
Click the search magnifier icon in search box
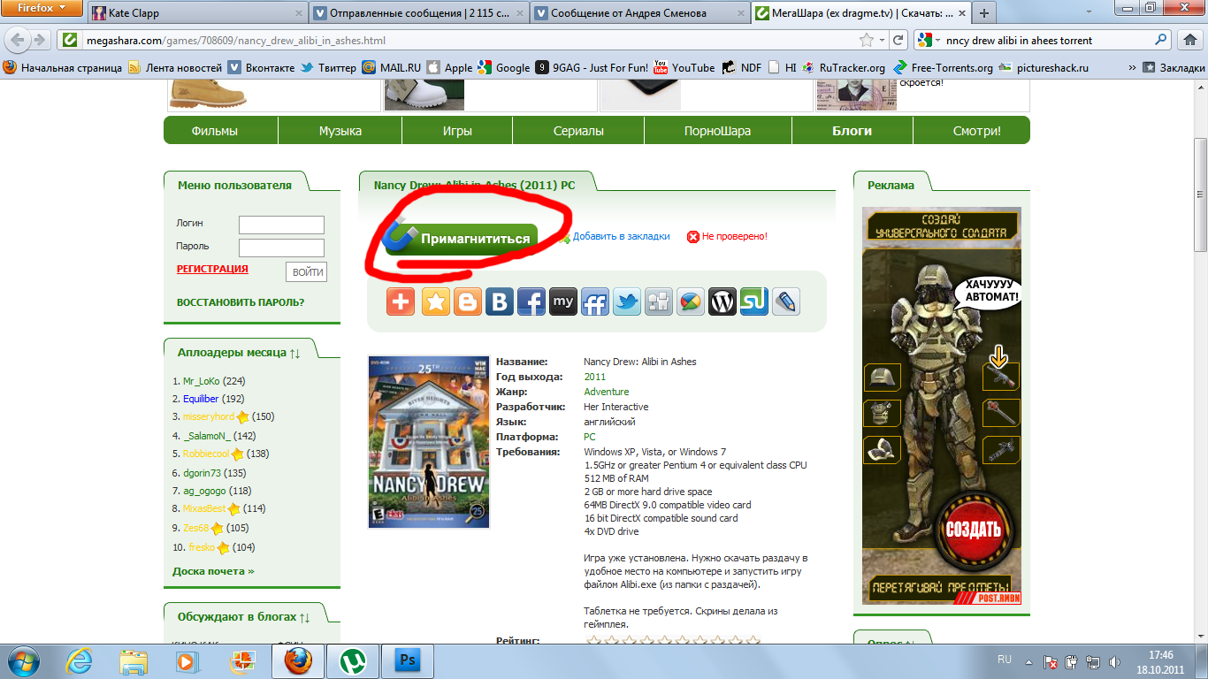[x=1162, y=40]
